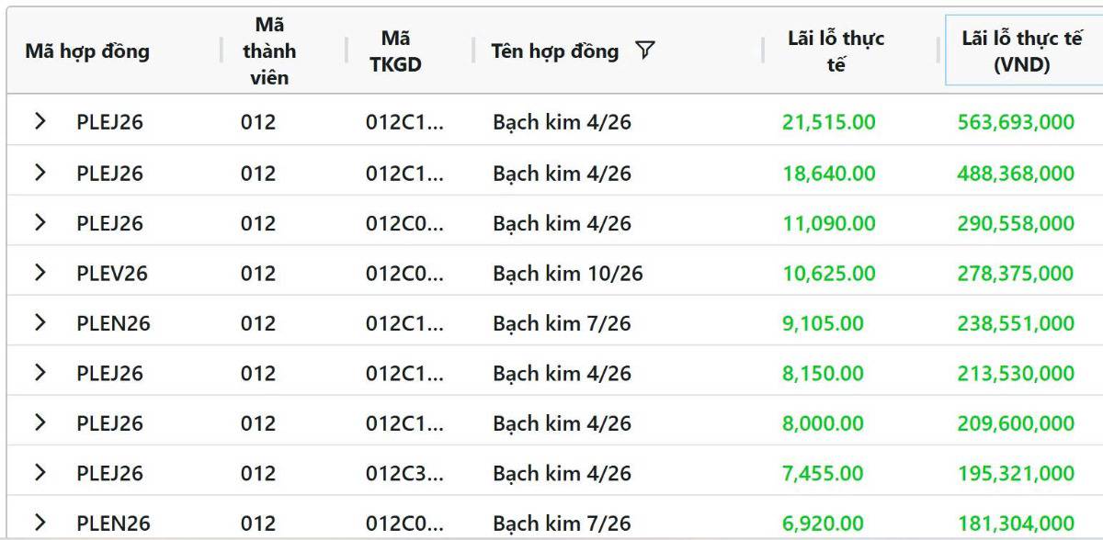Select the 21,515.00 profit value

829,122
